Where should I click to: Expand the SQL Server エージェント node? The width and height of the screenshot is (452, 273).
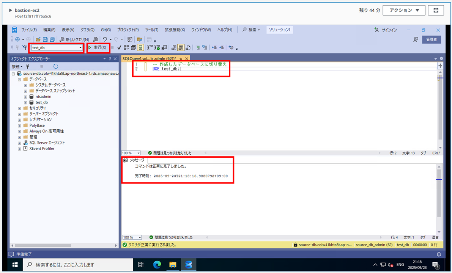point(19,143)
